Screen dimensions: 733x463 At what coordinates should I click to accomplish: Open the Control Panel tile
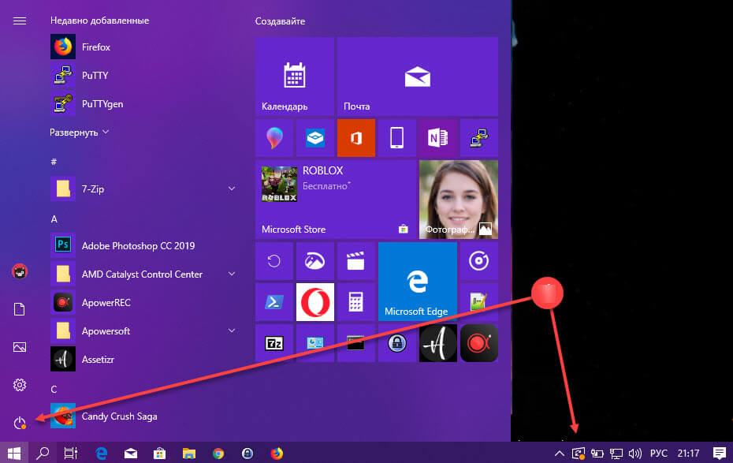pos(315,343)
